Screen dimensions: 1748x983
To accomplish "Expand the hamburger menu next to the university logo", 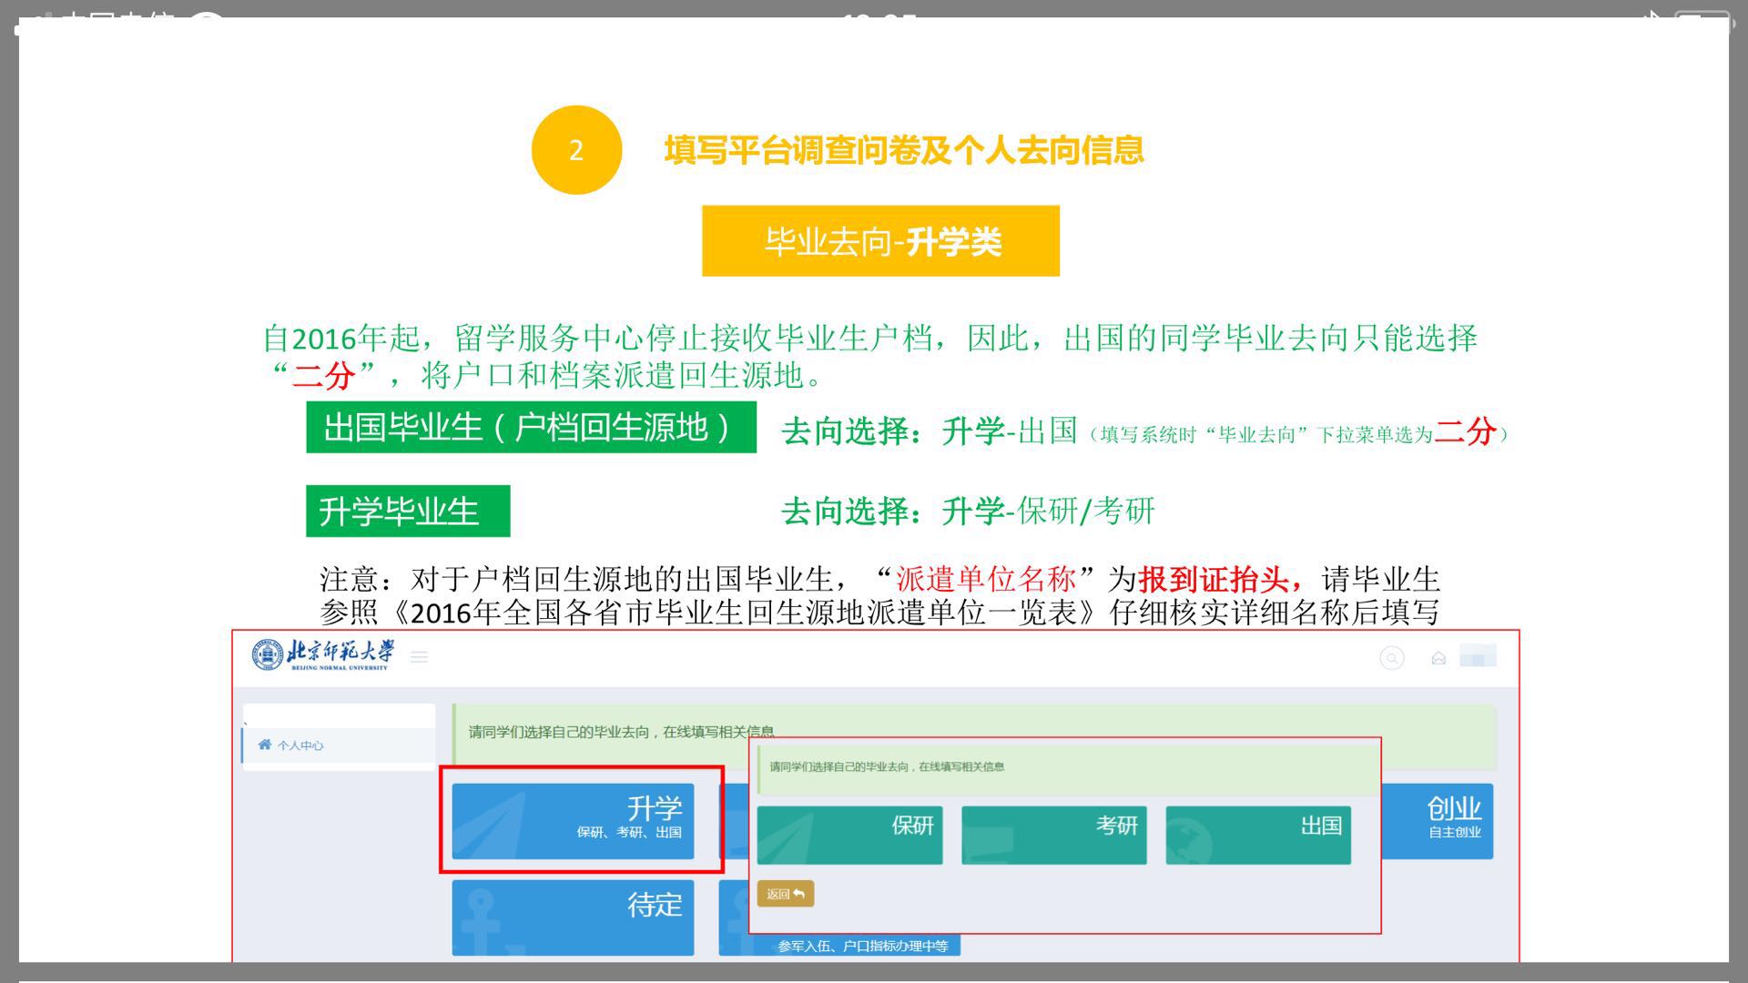I will pyautogui.click(x=419, y=657).
